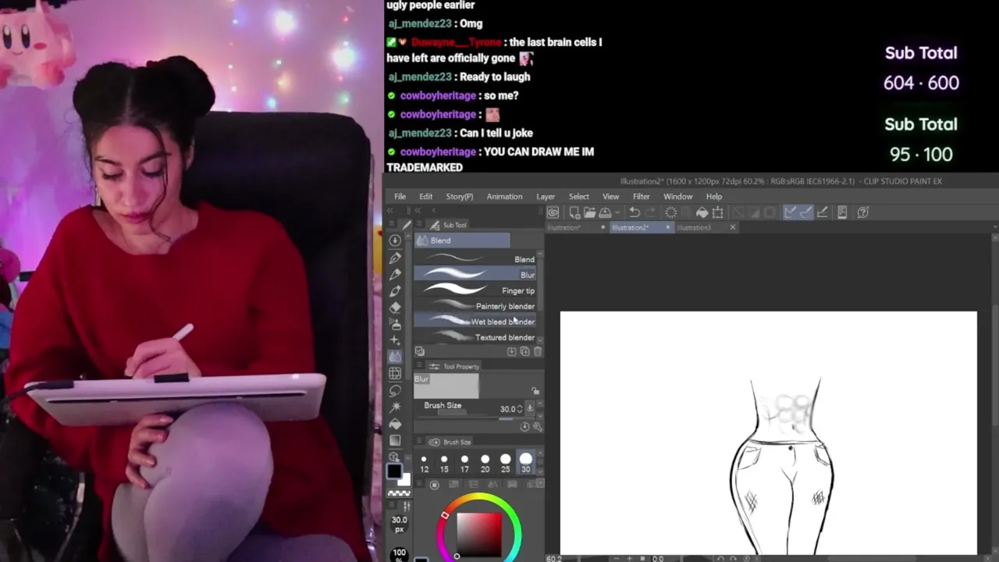The height and width of the screenshot is (562, 999).
Task: Click the Scale/Rotate transform icon
Action: coord(717,212)
